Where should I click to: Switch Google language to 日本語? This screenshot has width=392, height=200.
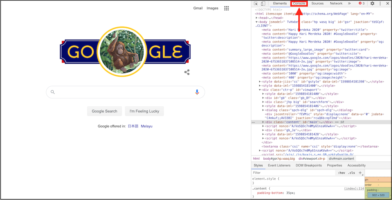click(x=133, y=126)
